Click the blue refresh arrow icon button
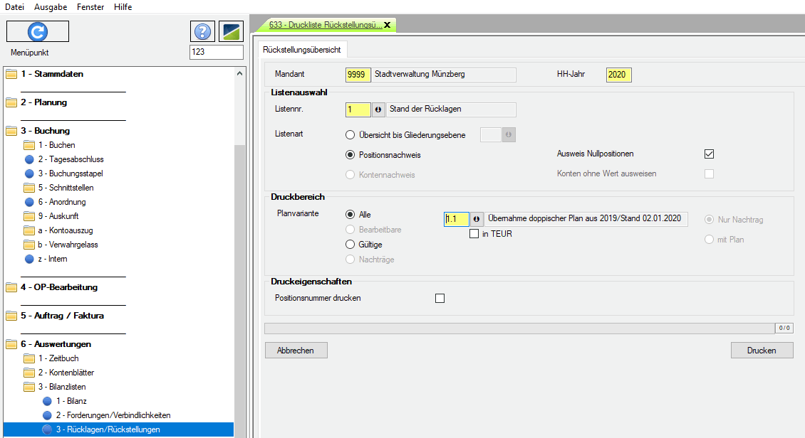Screen dimensions: 805x438 (38, 31)
